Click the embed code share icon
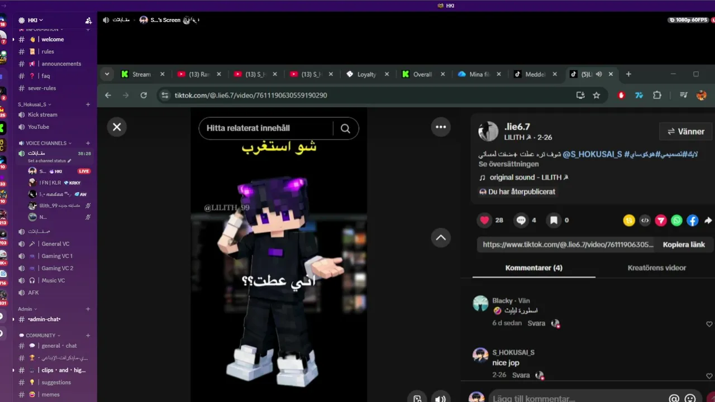This screenshot has width=715, height=402. tap(645, 221)
